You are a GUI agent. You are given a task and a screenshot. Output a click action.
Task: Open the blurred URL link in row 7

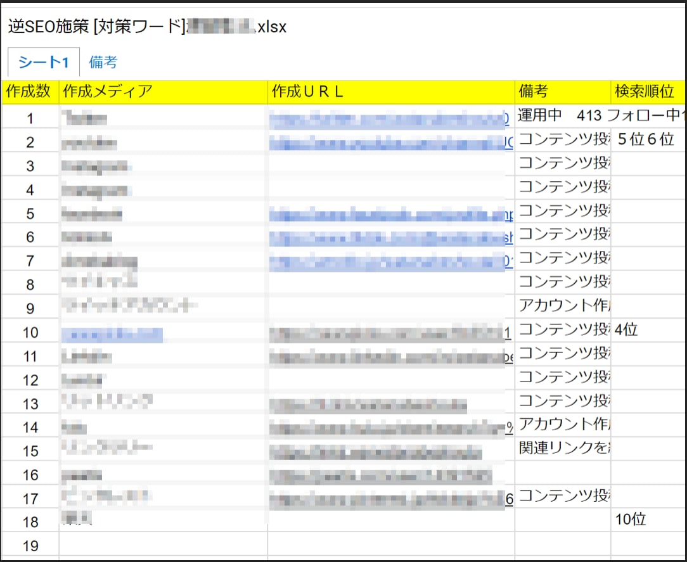[391, 262]
